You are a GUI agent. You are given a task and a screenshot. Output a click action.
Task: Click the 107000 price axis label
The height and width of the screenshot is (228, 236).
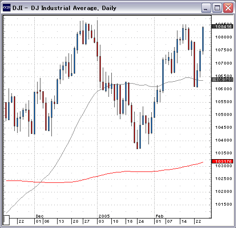224,63
